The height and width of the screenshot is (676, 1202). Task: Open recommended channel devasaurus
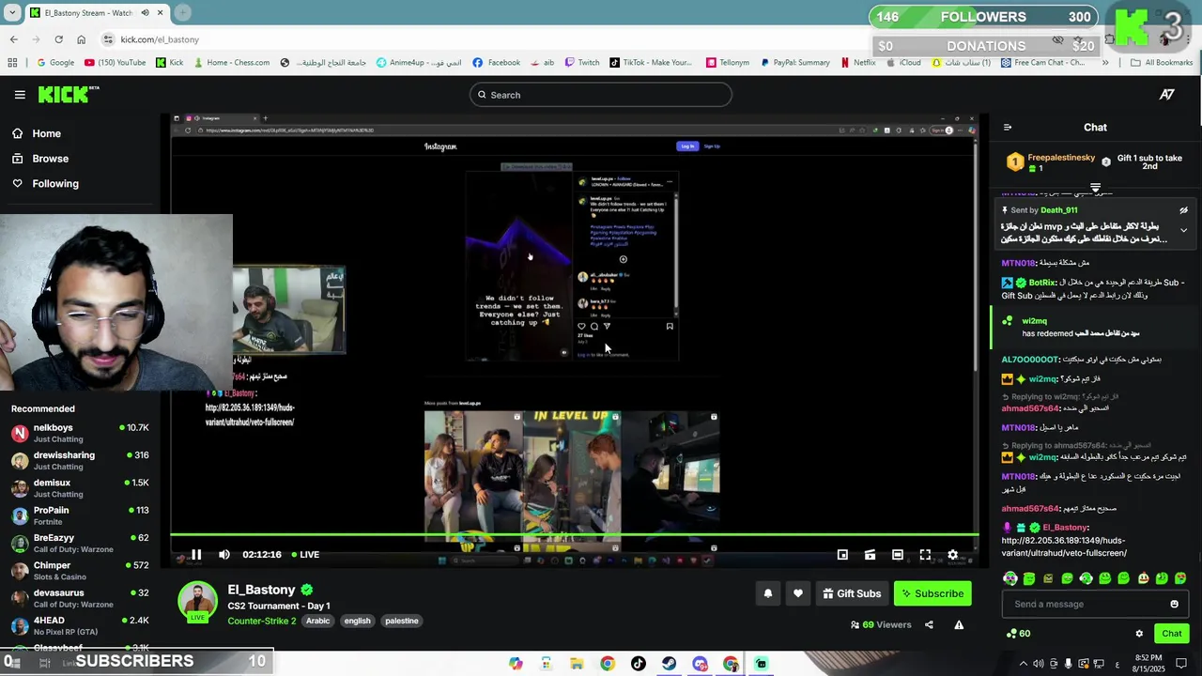tap(80, 598)
